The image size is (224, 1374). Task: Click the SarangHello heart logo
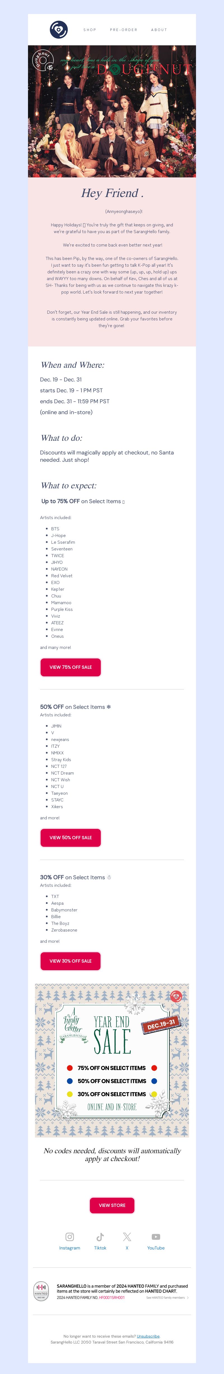click(59, 29)
